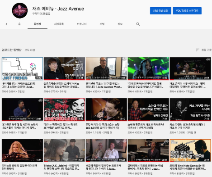Open the HONEYSUCKLE ROSE roses thumbnail
This screenshot has width=212, height=177.
coord(64,109)
